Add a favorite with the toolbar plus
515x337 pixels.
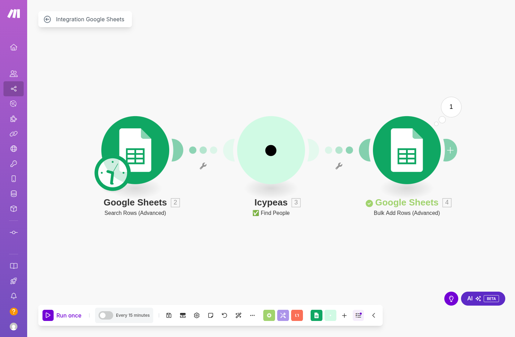pyautogui.click(x=344, y=315)
